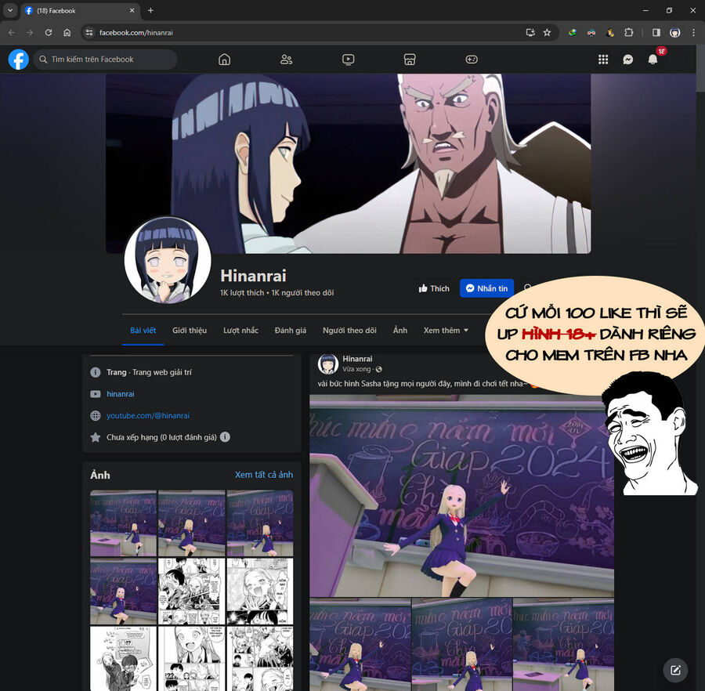Click the first photo thumbnail in Ảnh panel

click(x=123, y=522)
